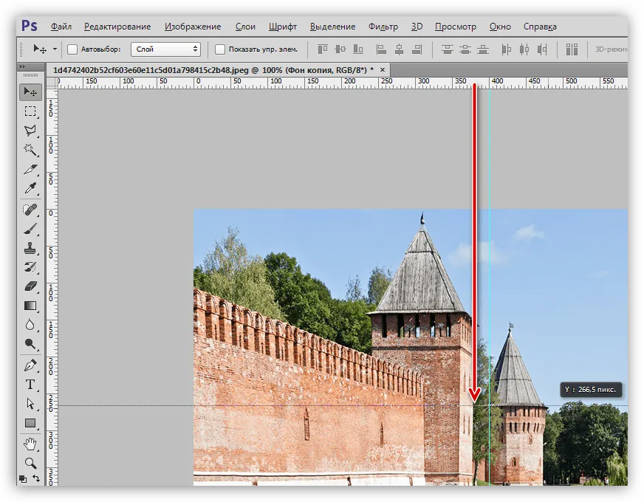Close the jpeg document tab
The width and height of the screenshot is (644, 502).
(383, 70)
